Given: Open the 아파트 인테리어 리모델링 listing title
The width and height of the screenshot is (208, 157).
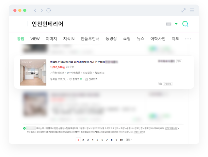Looking at the screenshot, I should (77, 62).
